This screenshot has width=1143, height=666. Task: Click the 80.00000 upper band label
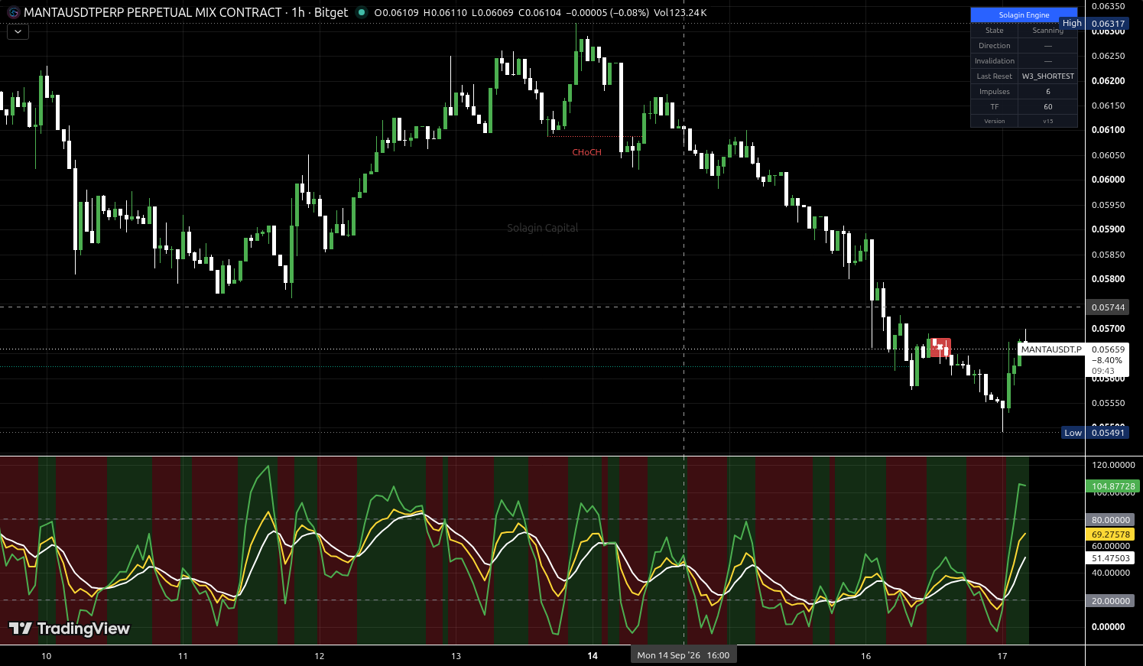(1110, 520)
